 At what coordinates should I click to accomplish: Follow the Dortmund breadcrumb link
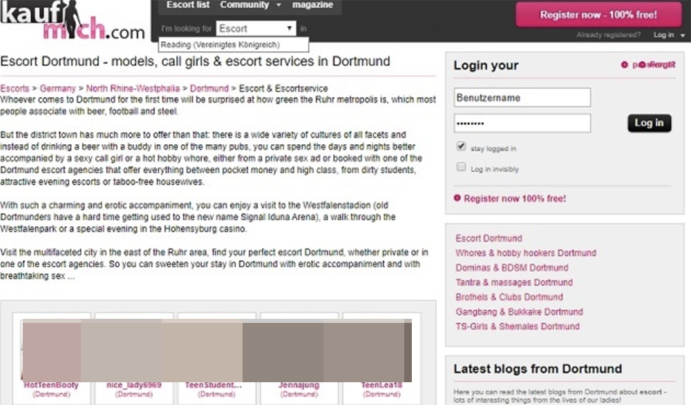click(x=209, y=88)
